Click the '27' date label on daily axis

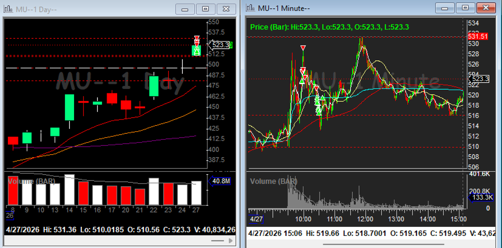click(196, 210)
